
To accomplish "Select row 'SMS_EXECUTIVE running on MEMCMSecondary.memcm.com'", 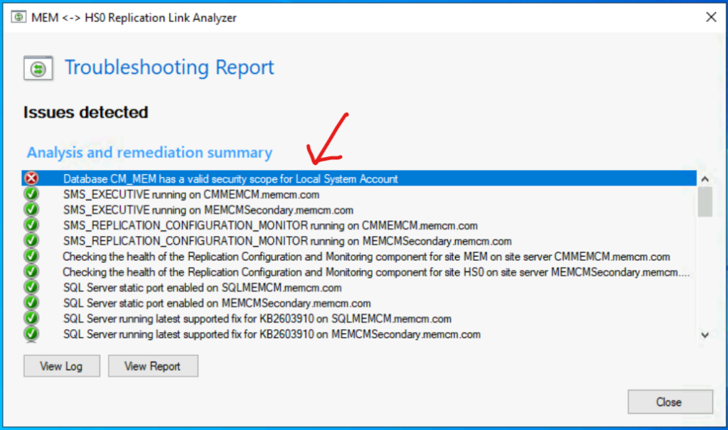I will (359, 210).
